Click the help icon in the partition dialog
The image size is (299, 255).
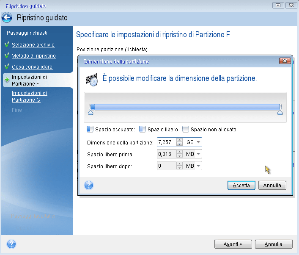(89, 185)
